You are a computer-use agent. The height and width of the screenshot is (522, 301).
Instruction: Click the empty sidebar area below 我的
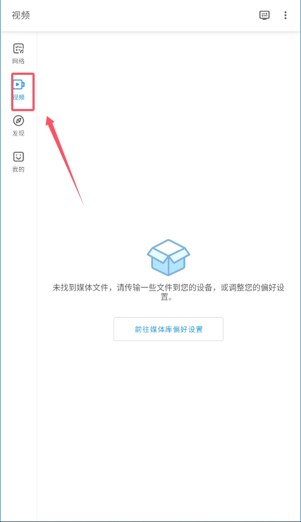coord(19,333)
